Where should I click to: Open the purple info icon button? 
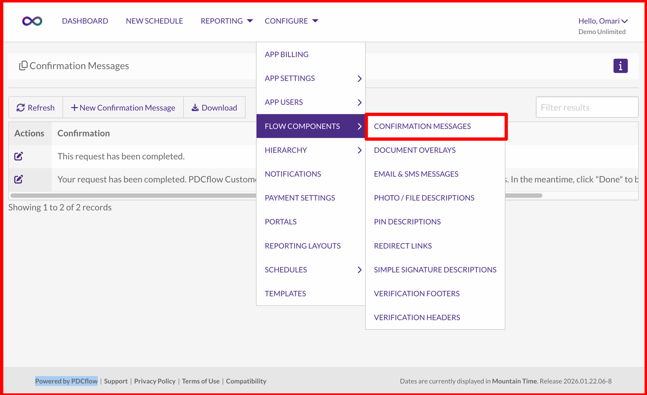pos(620,66)
